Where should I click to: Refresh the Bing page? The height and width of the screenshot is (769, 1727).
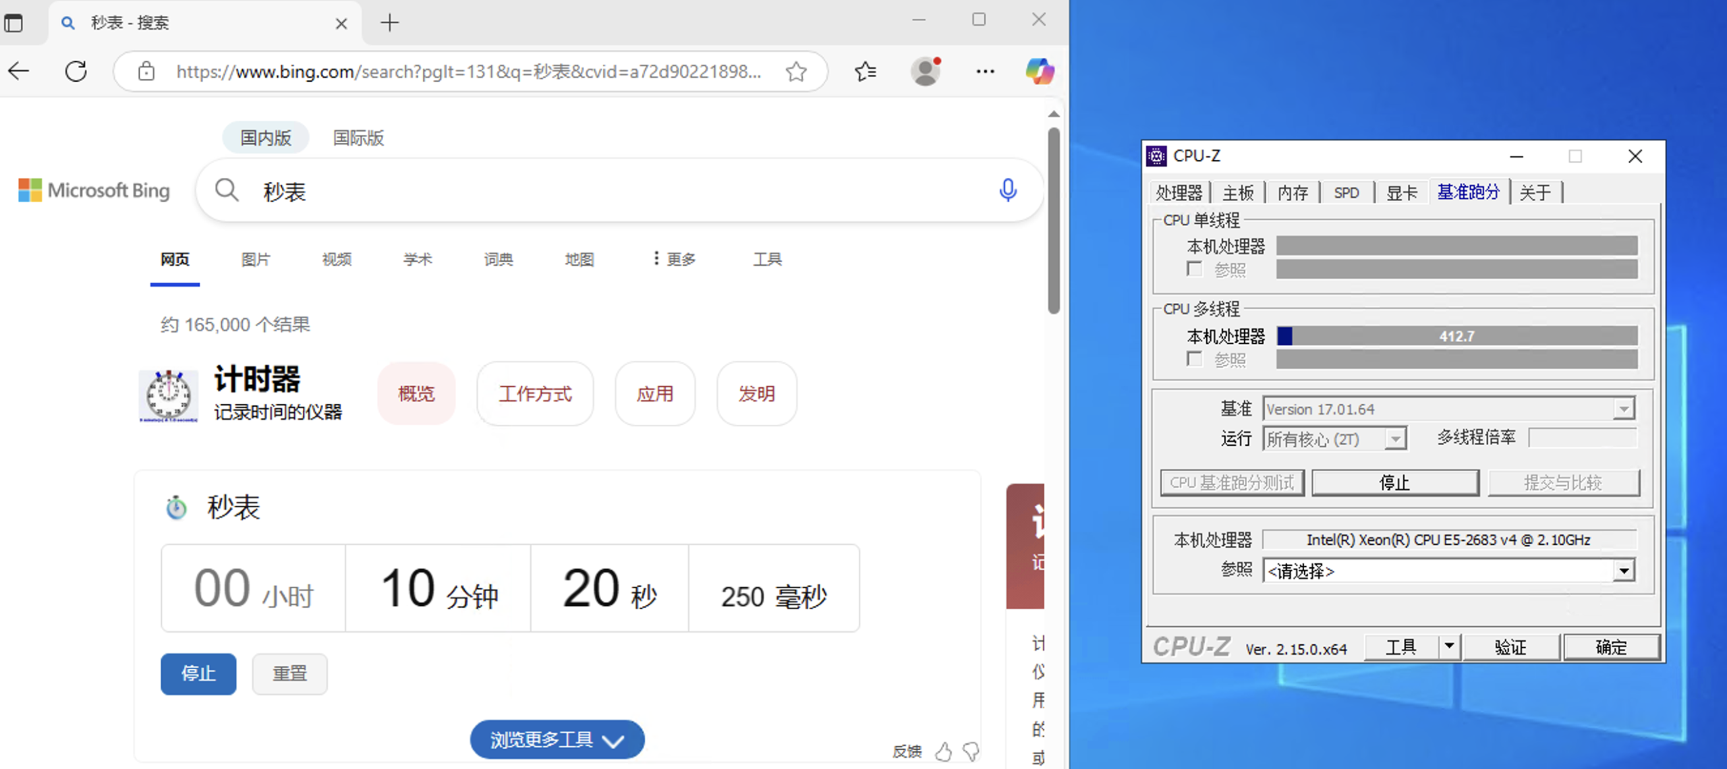point(76,71)
